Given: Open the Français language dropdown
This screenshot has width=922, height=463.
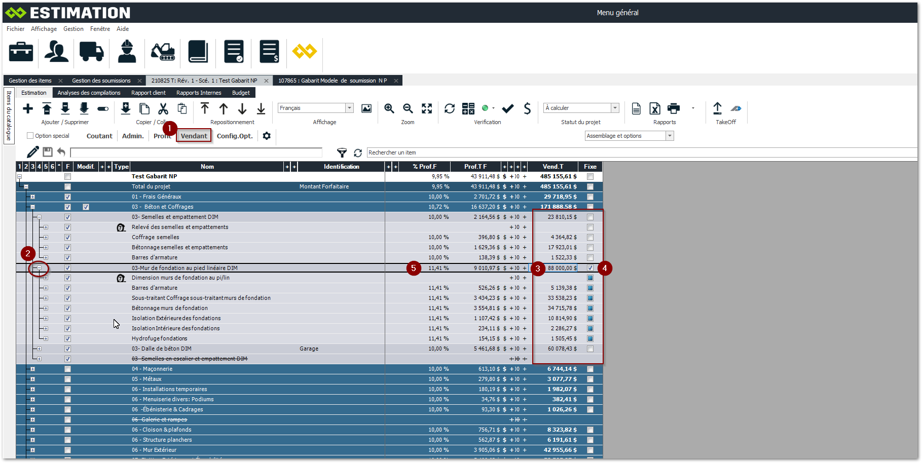Looking at the screenshot, I should (349, 108).
